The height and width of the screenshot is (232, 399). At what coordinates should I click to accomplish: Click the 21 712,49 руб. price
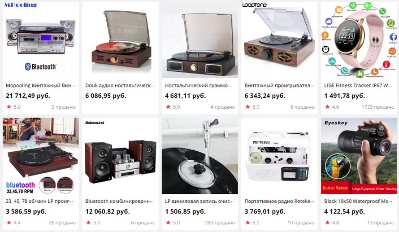[x=28, y=96]
